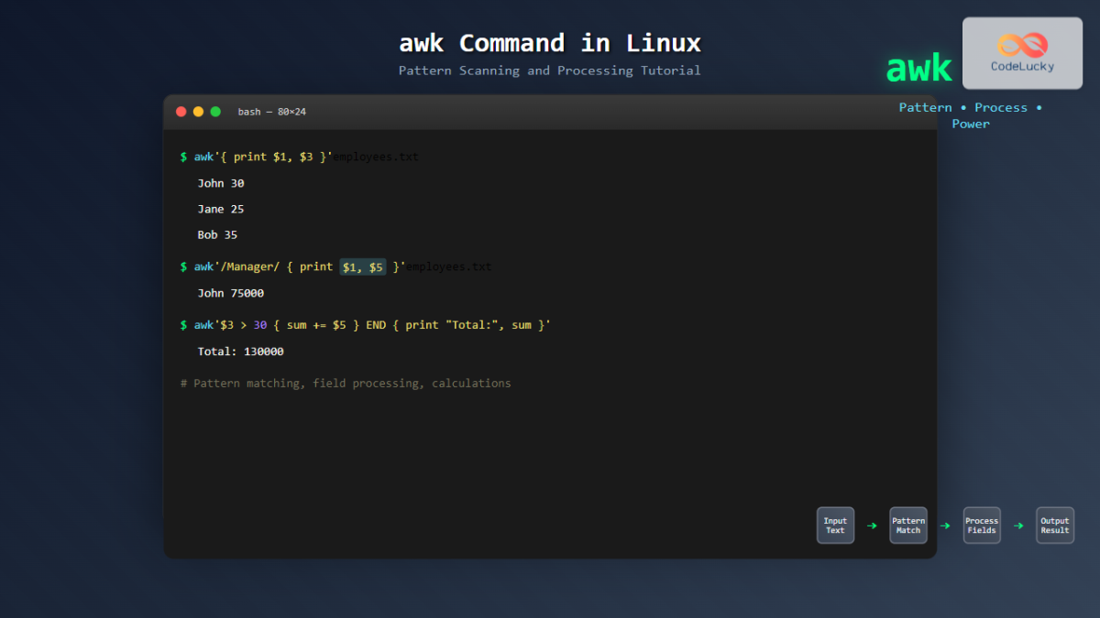Click the "Total: 130000" output line
Image resolution: width=1100 pixels, height=618 pixels.
[240, 352]
